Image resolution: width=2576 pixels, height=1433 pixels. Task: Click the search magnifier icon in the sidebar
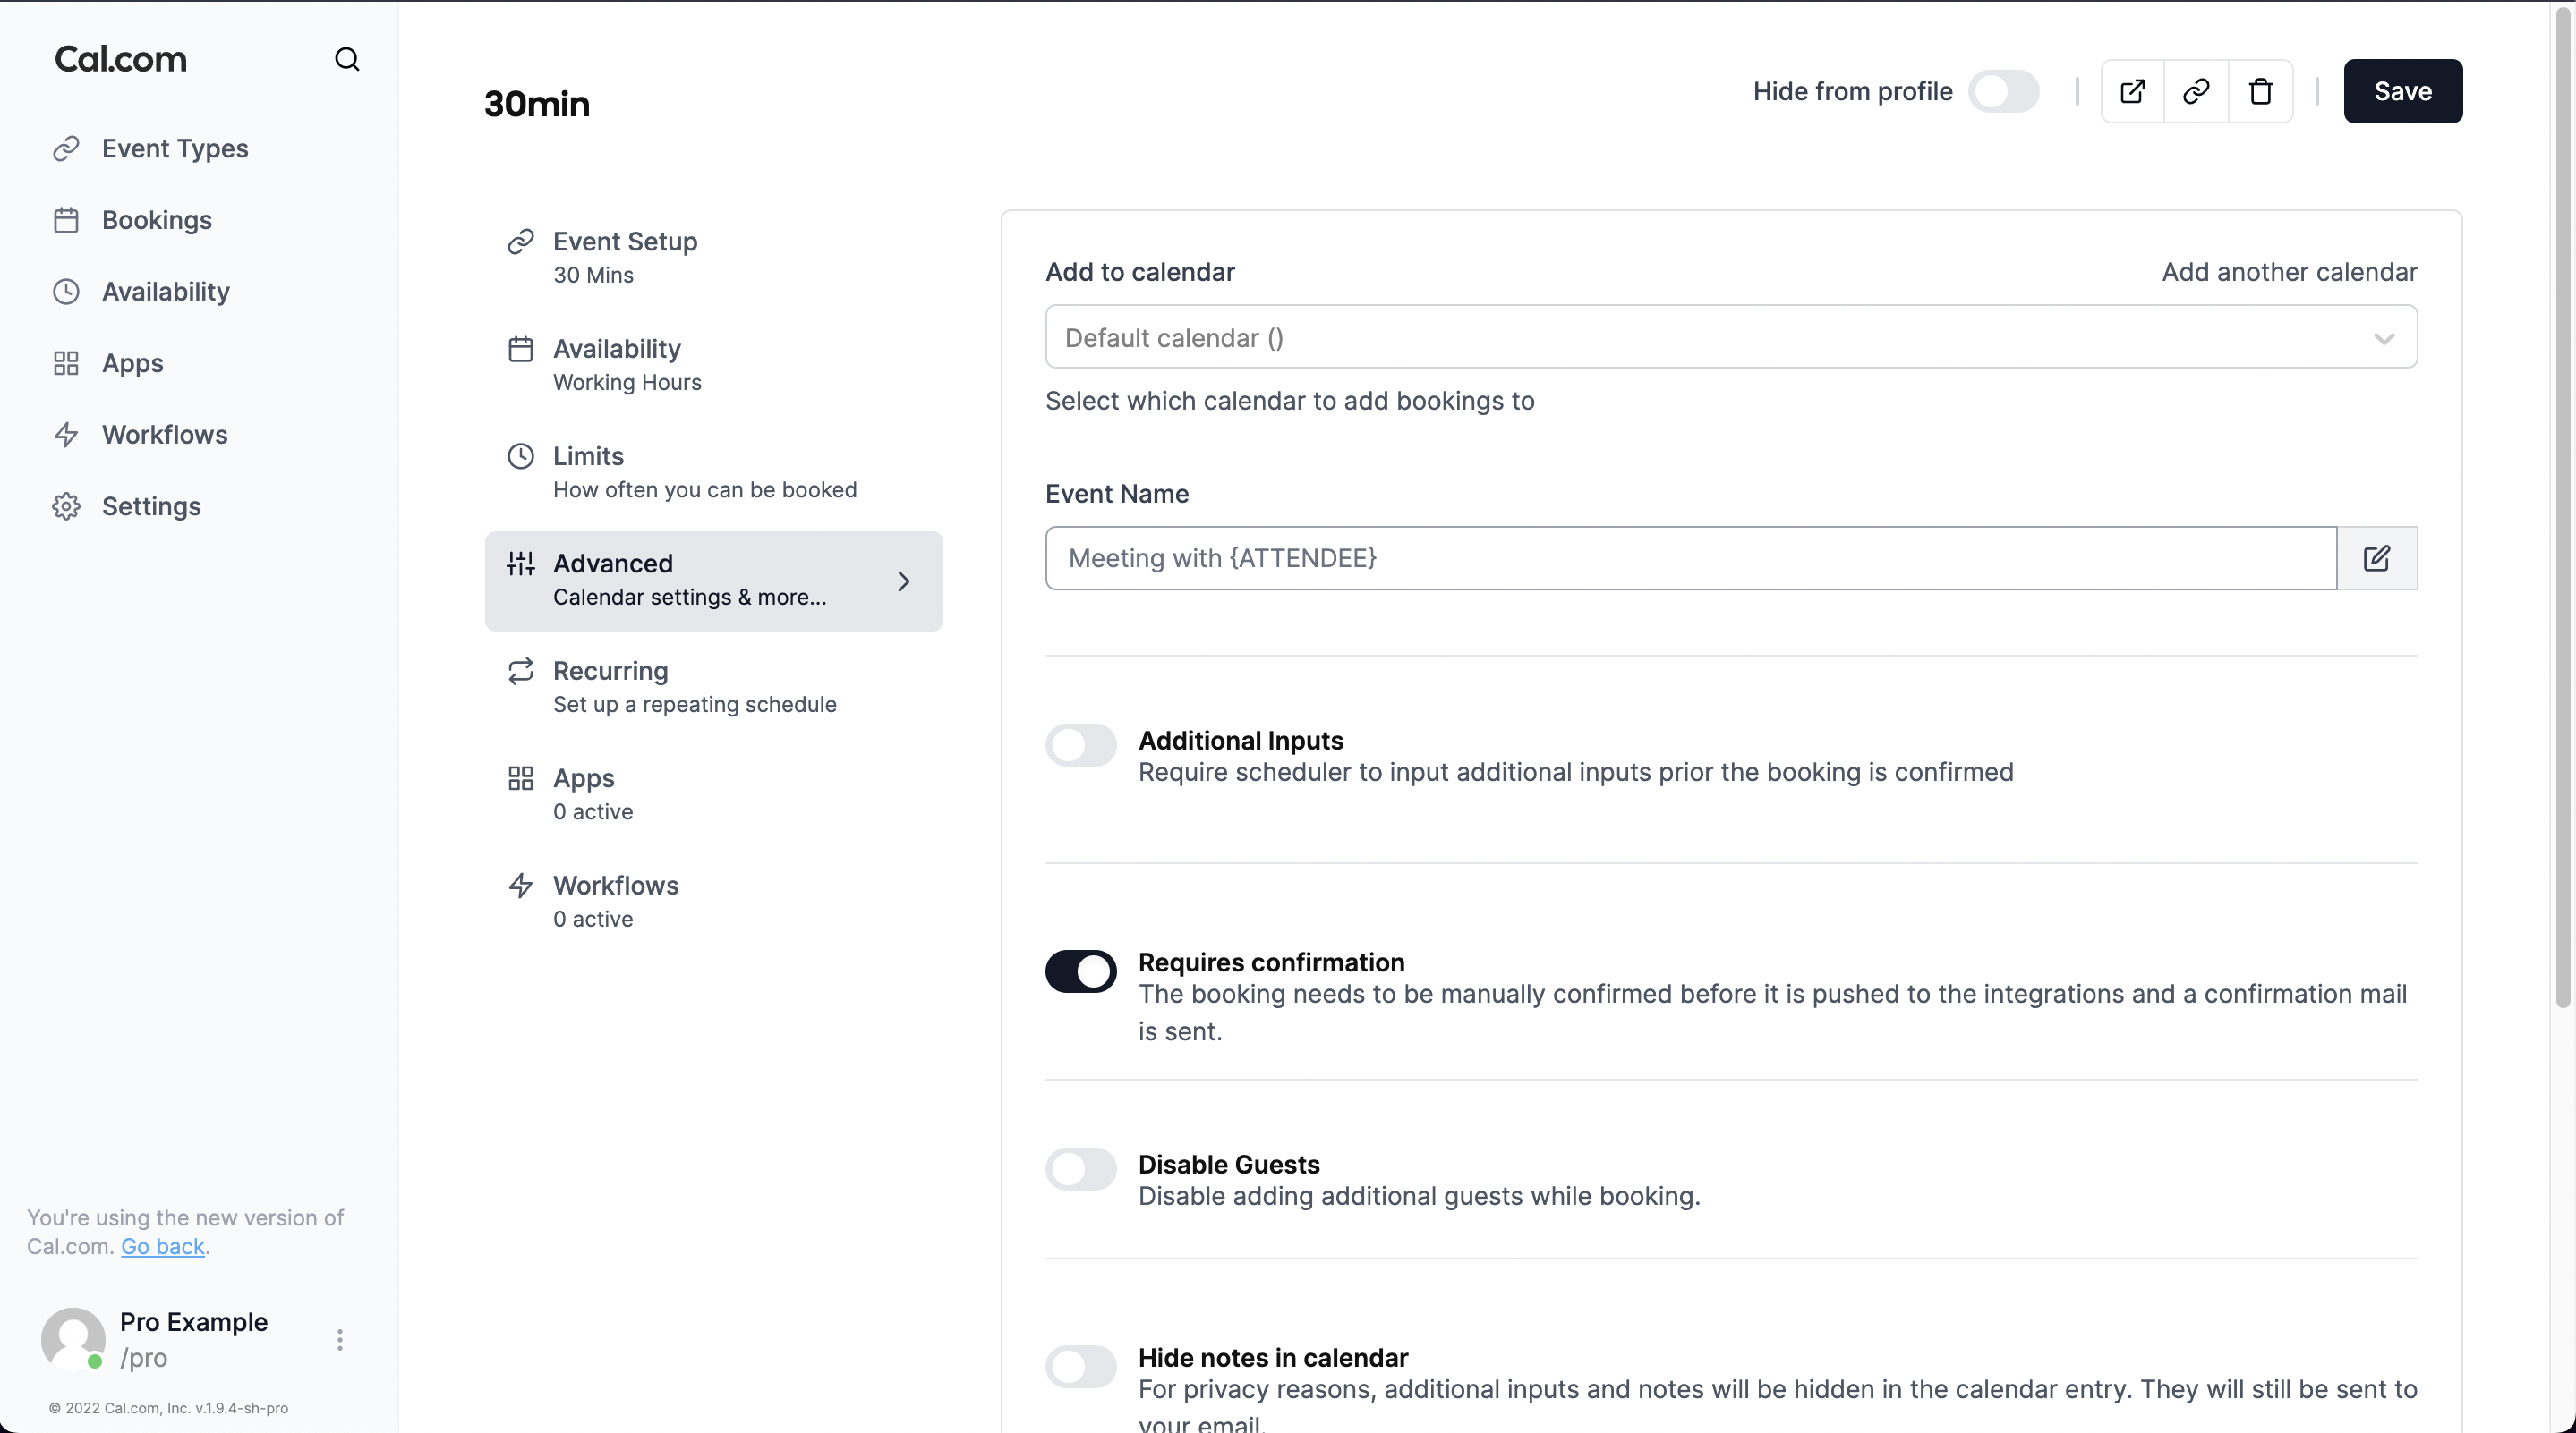tap(346, 60)
